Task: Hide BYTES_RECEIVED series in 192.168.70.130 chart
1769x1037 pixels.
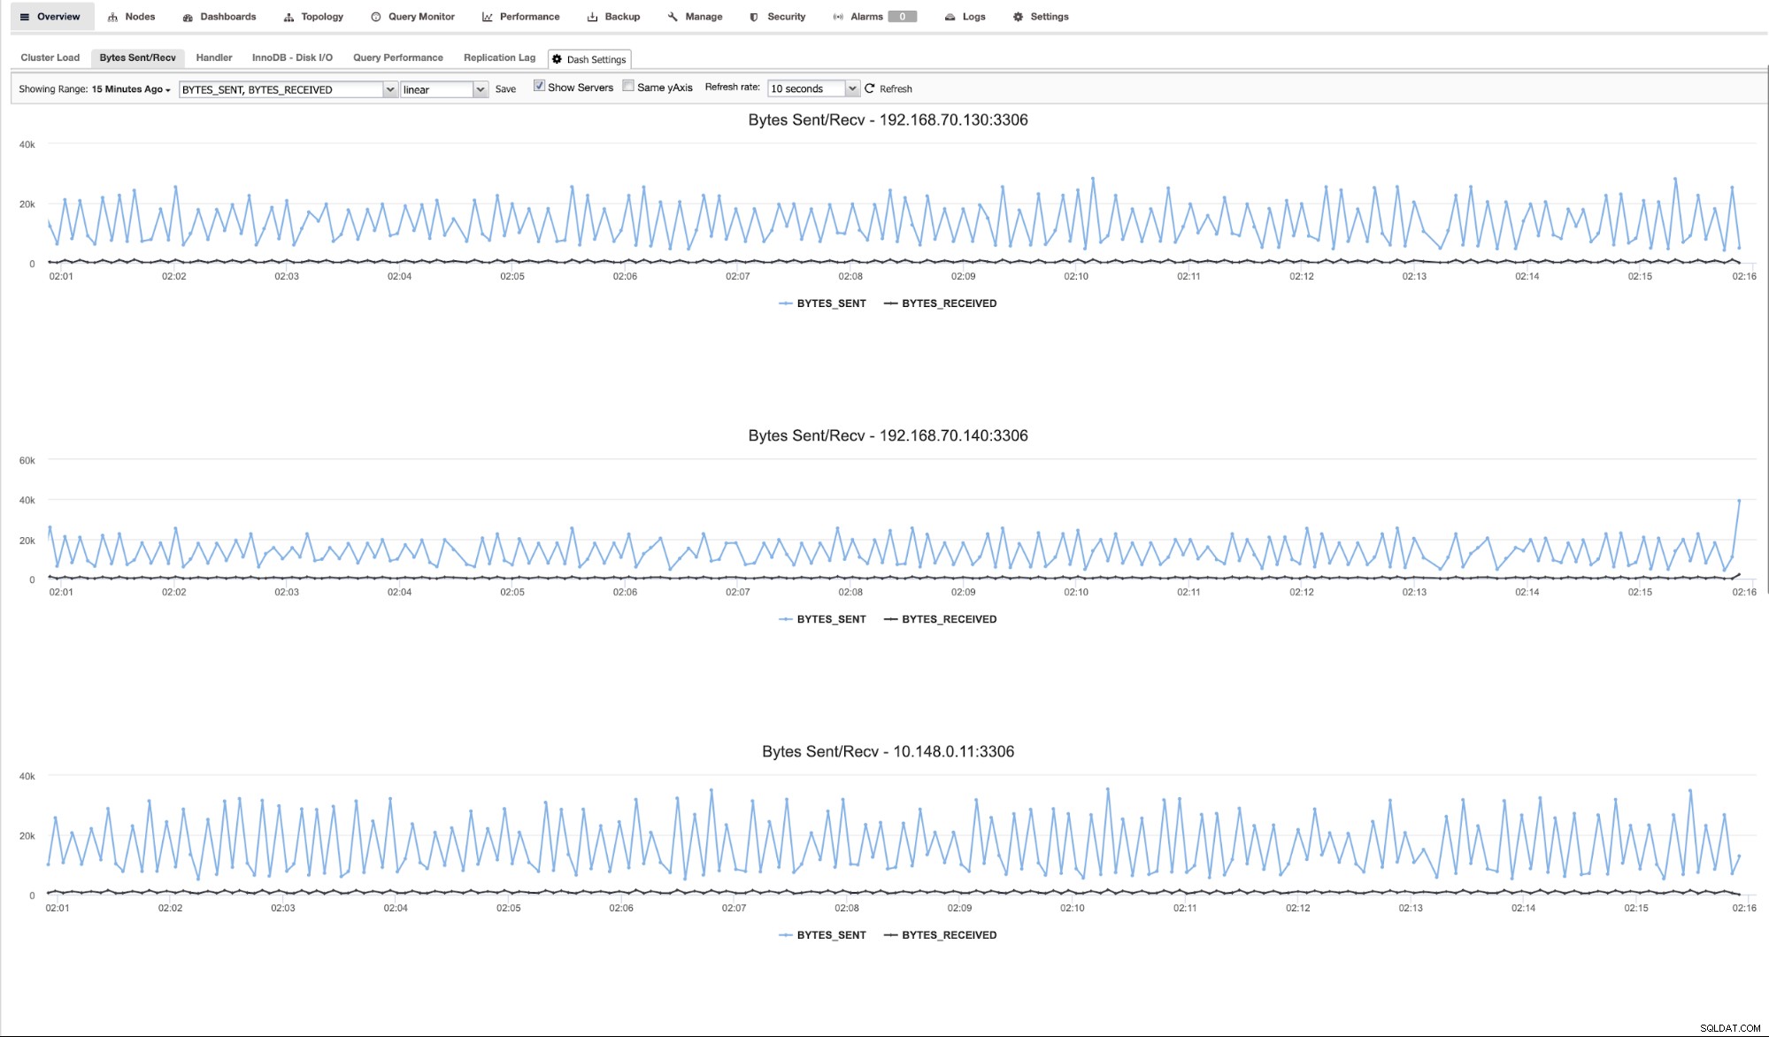Action: 940,303
